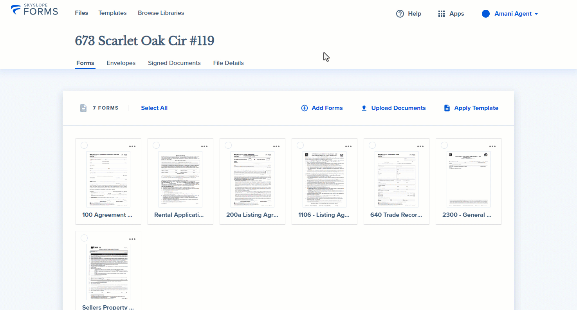Open options menu for 2300 General form

[492, 146]
